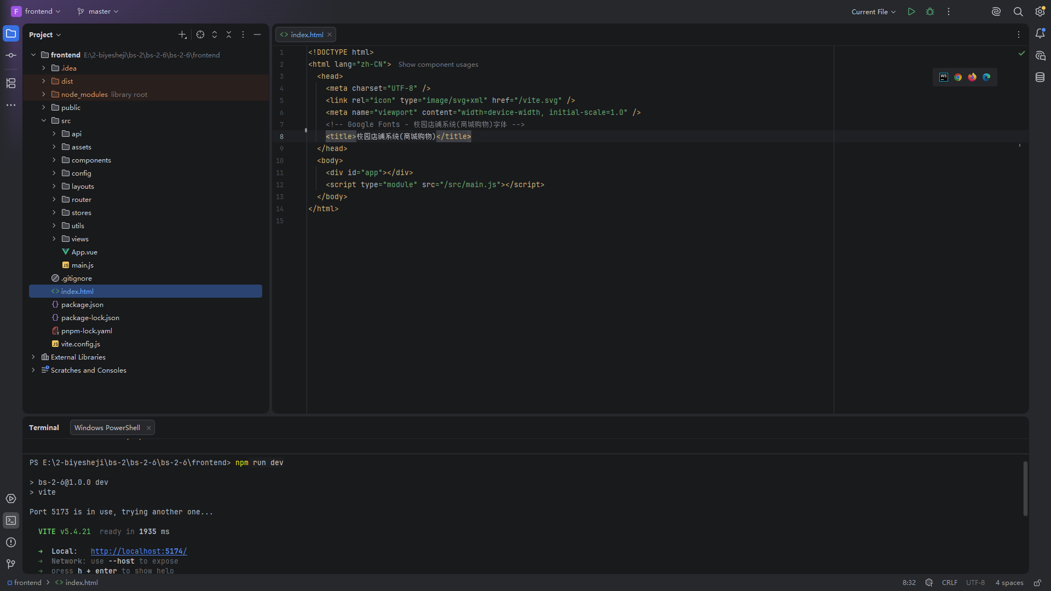1051x591 pixels.
Task: Expand the components folder
Action: 54,160
